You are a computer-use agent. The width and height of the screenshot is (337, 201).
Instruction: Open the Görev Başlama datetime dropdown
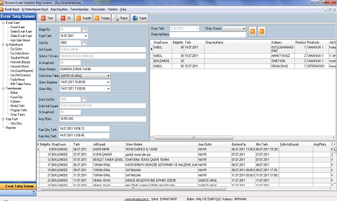tap(108, 82)
